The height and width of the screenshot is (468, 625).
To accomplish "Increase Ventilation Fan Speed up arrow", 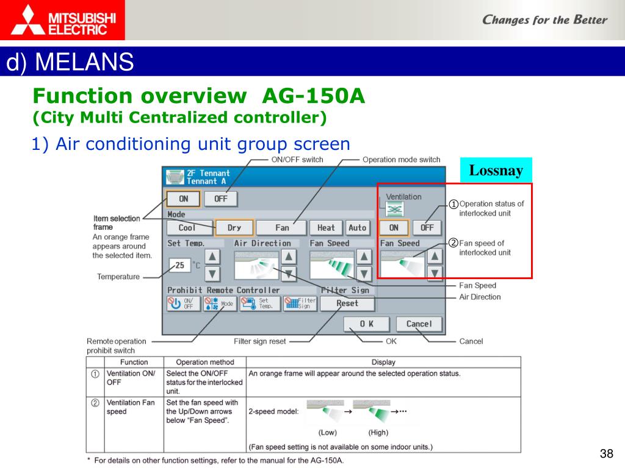I will (x=435, y=257).
